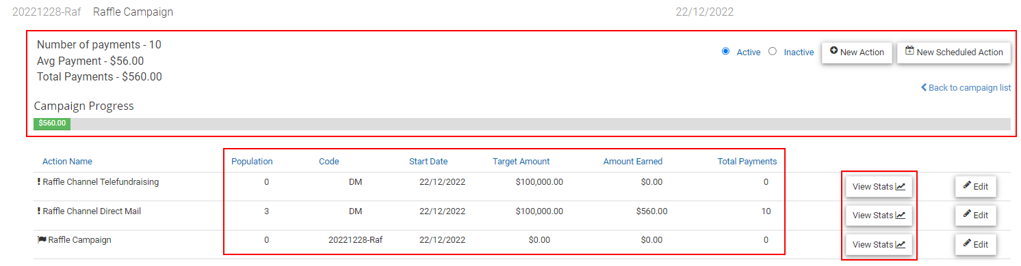
Task: Sort by Population column header
Action: pos(252,162)
